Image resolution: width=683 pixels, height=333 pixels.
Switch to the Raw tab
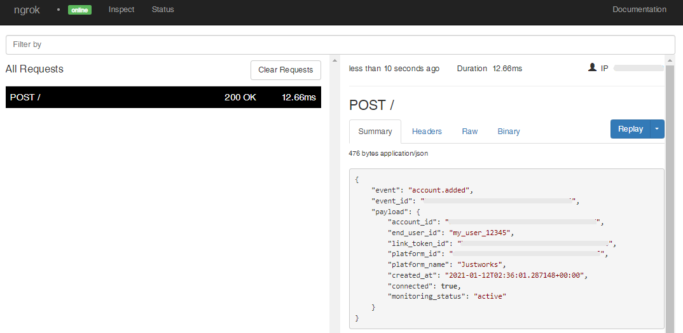click(469, 132)
